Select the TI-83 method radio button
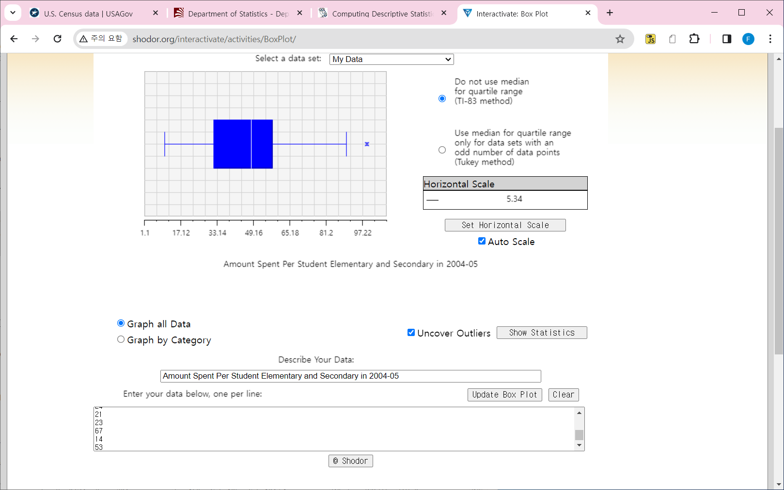This screenshot has width=784, height=490. pos(442,99)
